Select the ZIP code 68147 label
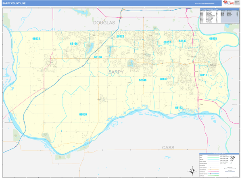The image size is (242, 178). 183,41
